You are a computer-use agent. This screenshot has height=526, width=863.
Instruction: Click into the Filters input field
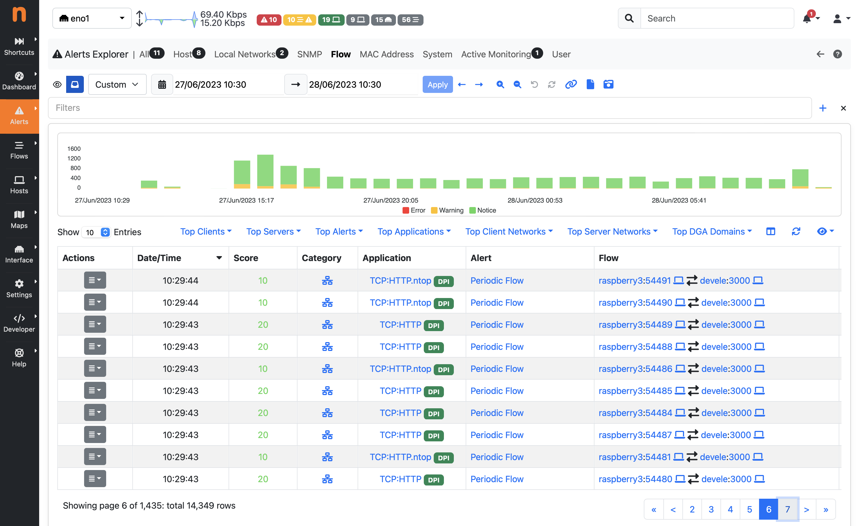point(429,108)
